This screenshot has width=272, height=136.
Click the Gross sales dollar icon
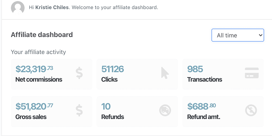[79, 110]
